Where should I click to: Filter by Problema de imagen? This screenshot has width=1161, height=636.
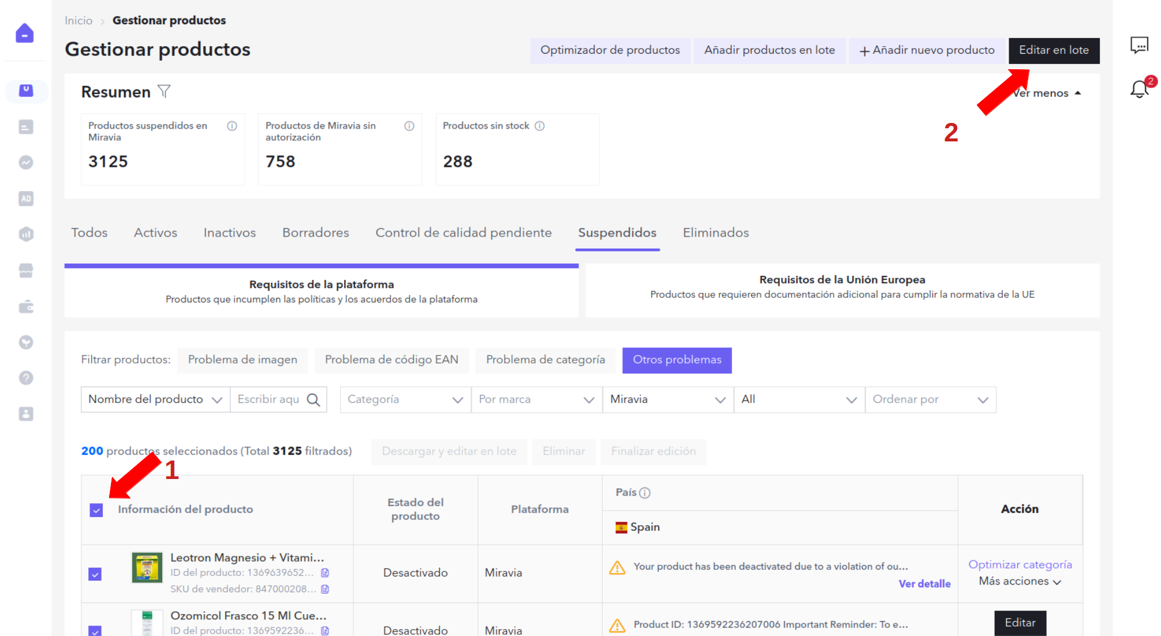tap(242, 360)
